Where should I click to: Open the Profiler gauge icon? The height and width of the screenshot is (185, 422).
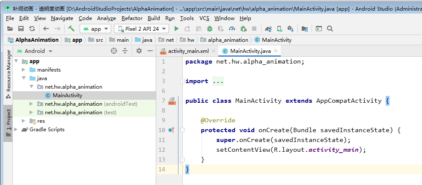[232, 29]
